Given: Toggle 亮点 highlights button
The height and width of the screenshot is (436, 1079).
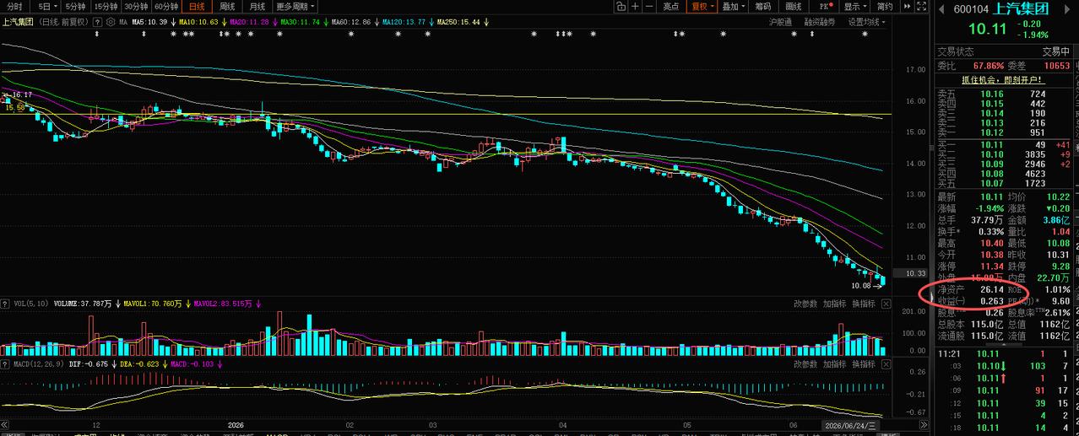Looking at the screenshot, I should tap(671, 7).
